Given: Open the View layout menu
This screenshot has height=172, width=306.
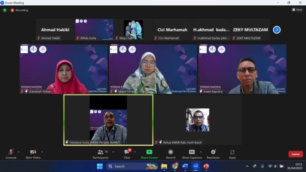Looking at the screenshot, I should click(297, 9).
